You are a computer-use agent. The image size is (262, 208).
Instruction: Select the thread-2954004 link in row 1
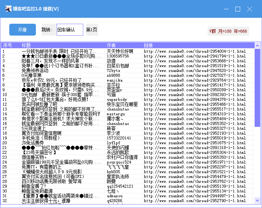pyautogui.click(x=194, y=51)
